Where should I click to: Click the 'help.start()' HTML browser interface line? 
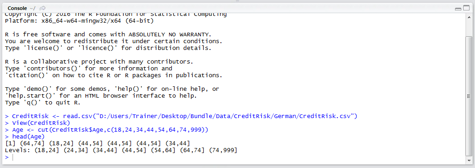click(101, 96)
